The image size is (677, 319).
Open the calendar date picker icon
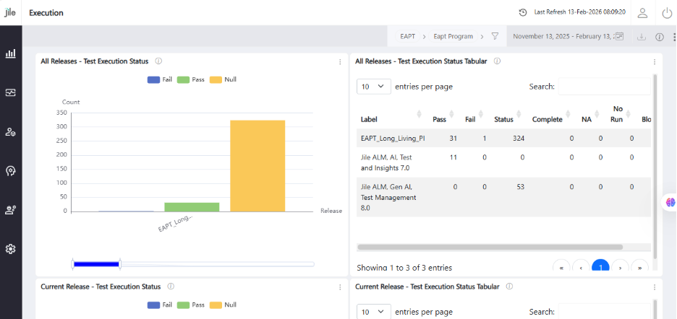[x=619, y=36]
